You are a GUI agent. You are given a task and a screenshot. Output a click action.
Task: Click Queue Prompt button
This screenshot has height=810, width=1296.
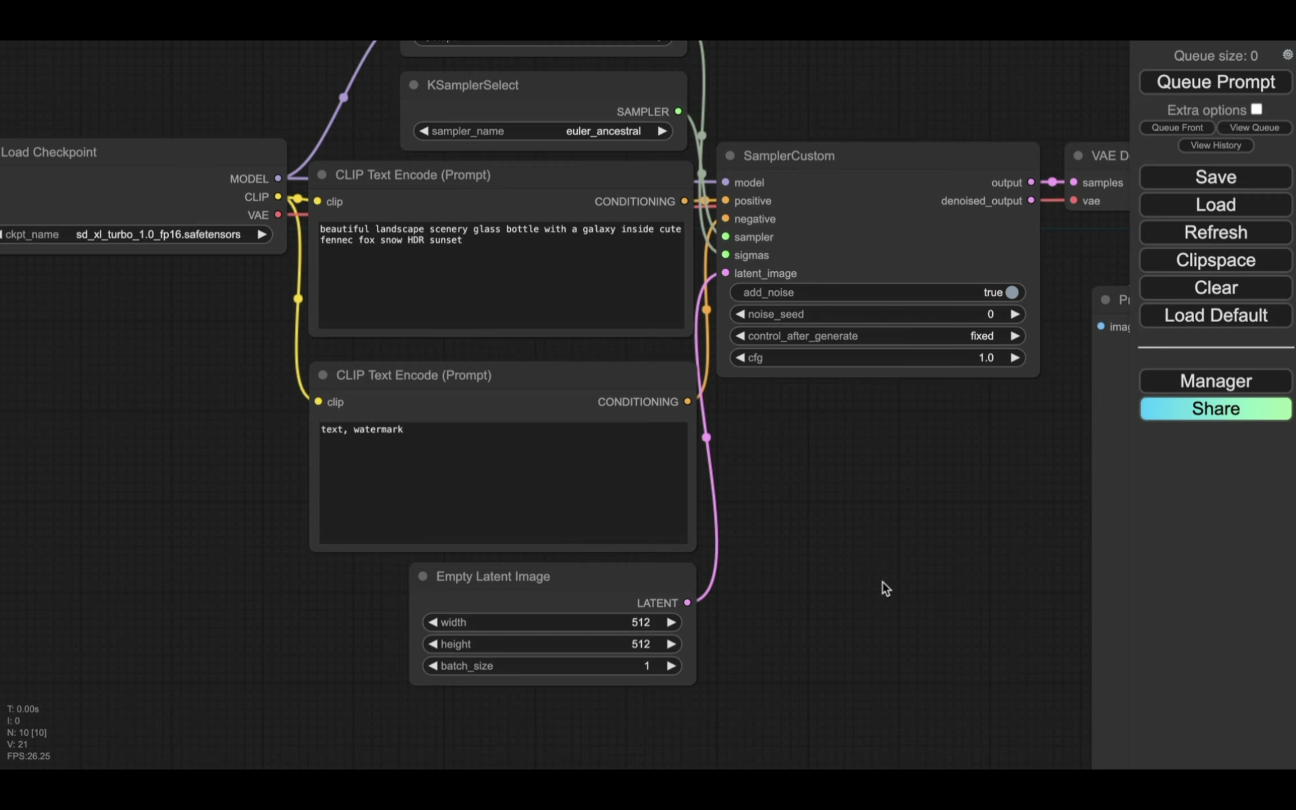point(1215,82)
